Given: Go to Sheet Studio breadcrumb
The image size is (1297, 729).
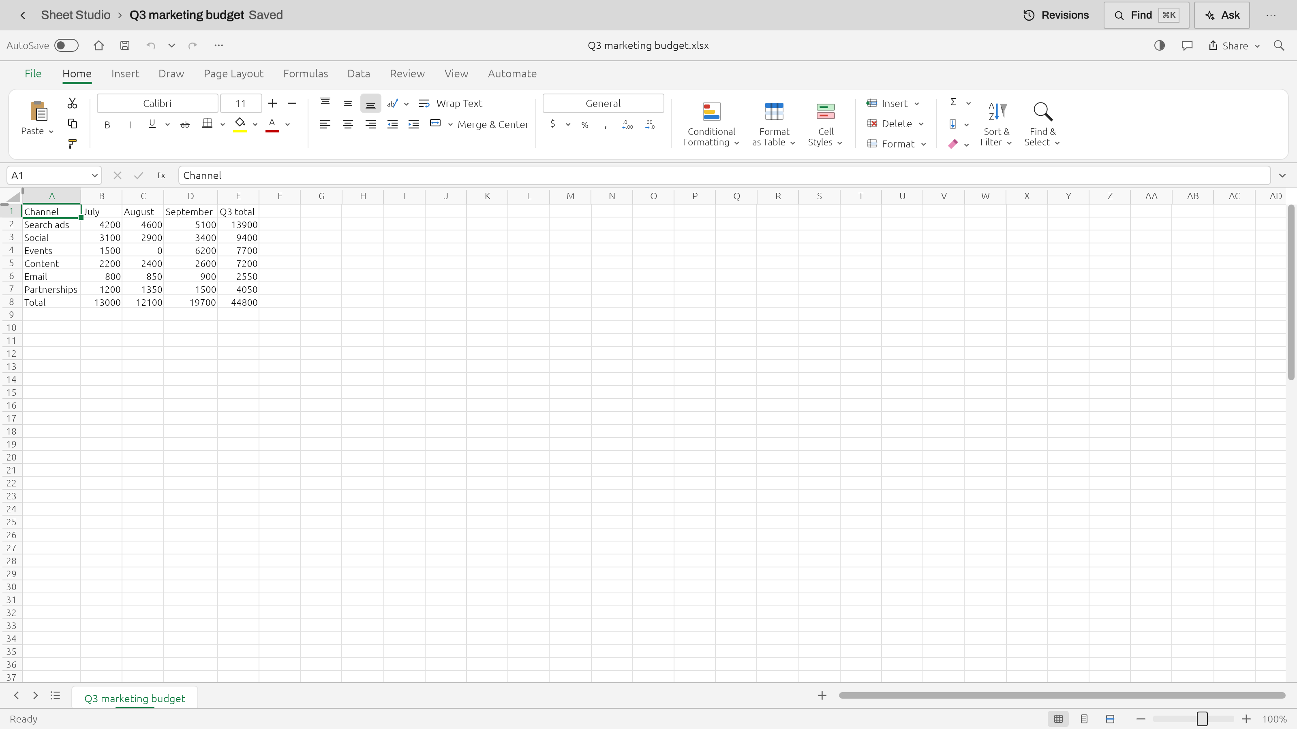Looking at the screenshot, I should point(75,15).
